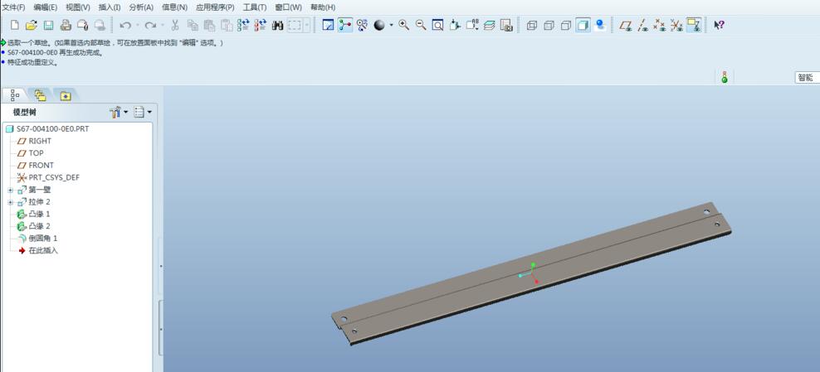Click the 智能 selection filter box

(806, 77)
